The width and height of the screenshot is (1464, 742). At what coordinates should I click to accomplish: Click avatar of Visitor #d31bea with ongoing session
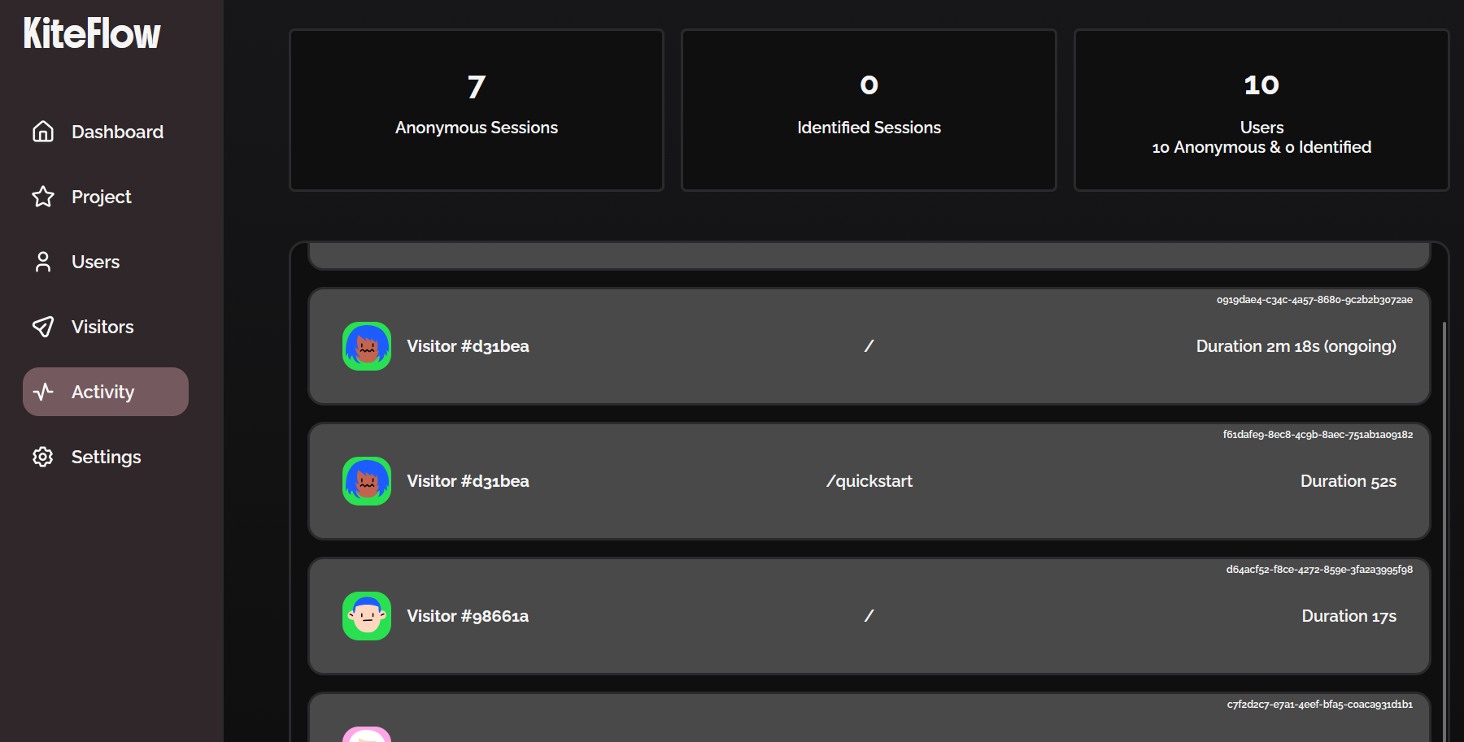click(367, 346)
